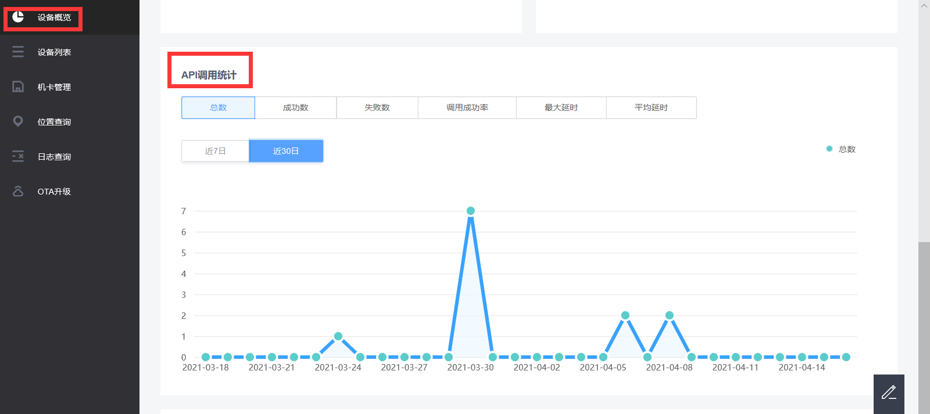Click the 日志查询 log icon
This screenshot has height=414, width=930.
tap(18, 156)
